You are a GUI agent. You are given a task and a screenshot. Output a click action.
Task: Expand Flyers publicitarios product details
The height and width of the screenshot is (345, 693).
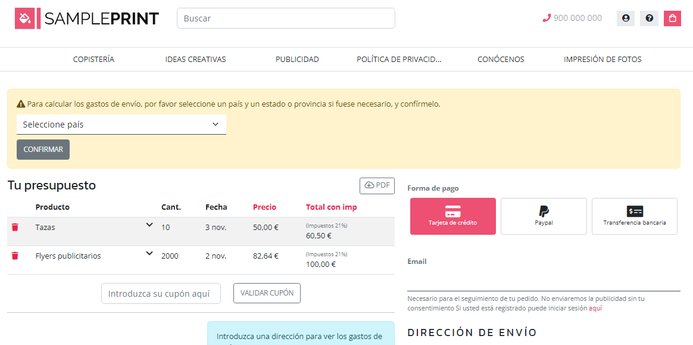coord(149,253)
